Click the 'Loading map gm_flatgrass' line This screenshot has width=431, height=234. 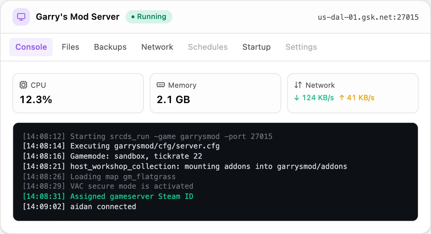99,177
